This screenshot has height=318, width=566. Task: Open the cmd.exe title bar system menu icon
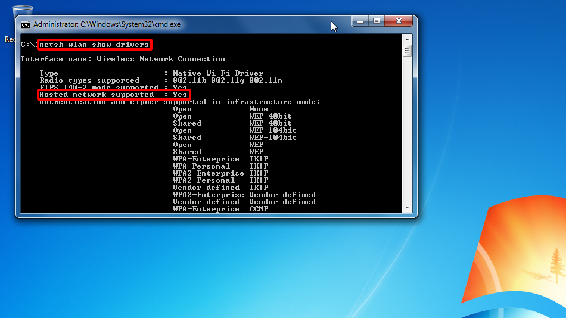pyautogui.click(x=26, y=25)
